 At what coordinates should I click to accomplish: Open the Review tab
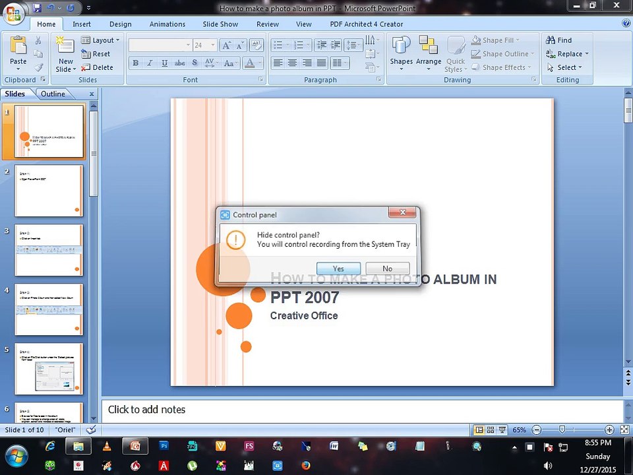268,24
